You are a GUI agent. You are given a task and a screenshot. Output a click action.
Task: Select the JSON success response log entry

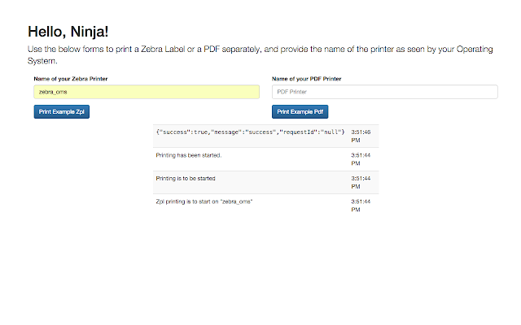coord(266,136)
